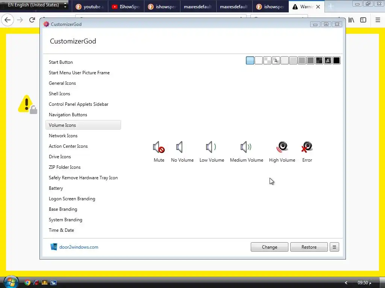Select Navigation Buttons category
385x288 pixels.
(x=83, y=115)
